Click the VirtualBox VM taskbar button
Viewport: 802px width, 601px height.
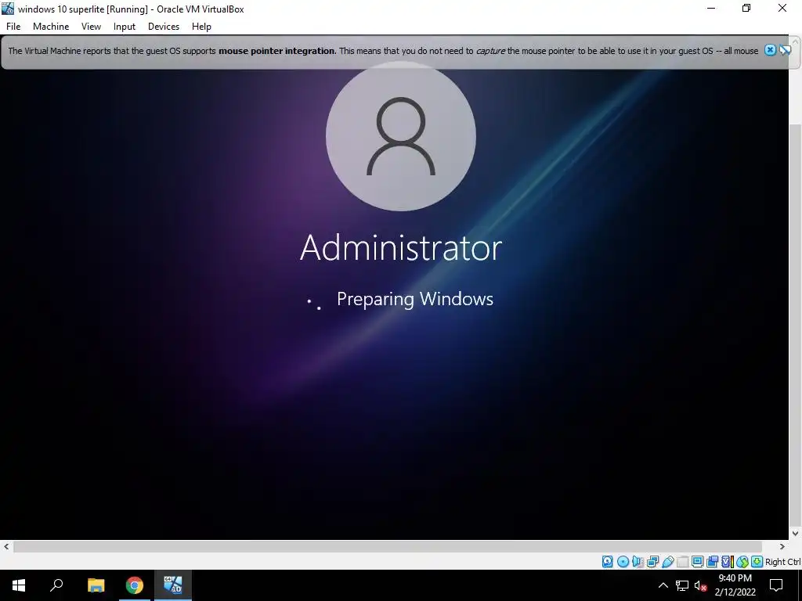coord(173,585)
